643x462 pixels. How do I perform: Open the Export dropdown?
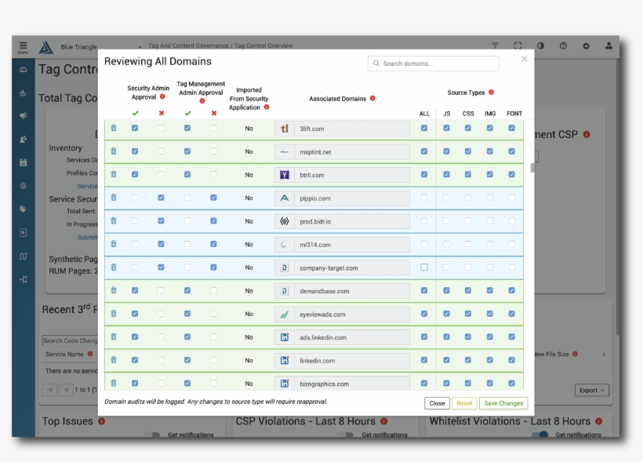click(591, 390)
